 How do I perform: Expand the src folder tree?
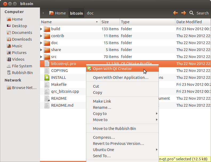tap(41, 57)
